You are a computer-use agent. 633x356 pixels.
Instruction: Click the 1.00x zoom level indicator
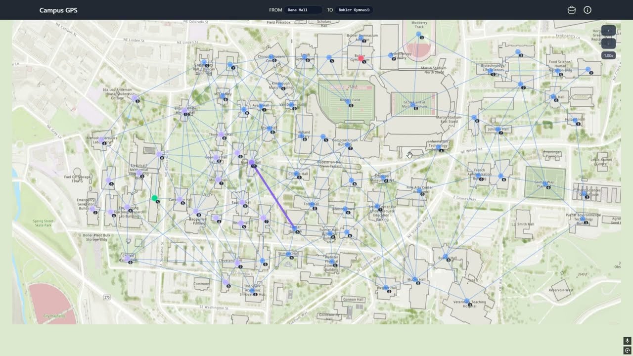608,55
